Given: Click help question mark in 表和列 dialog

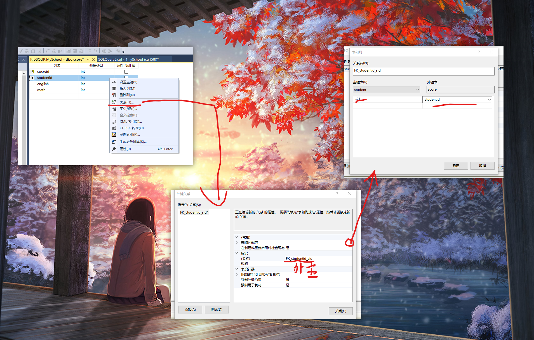Looking at the screenshot, I should point(479,52).
